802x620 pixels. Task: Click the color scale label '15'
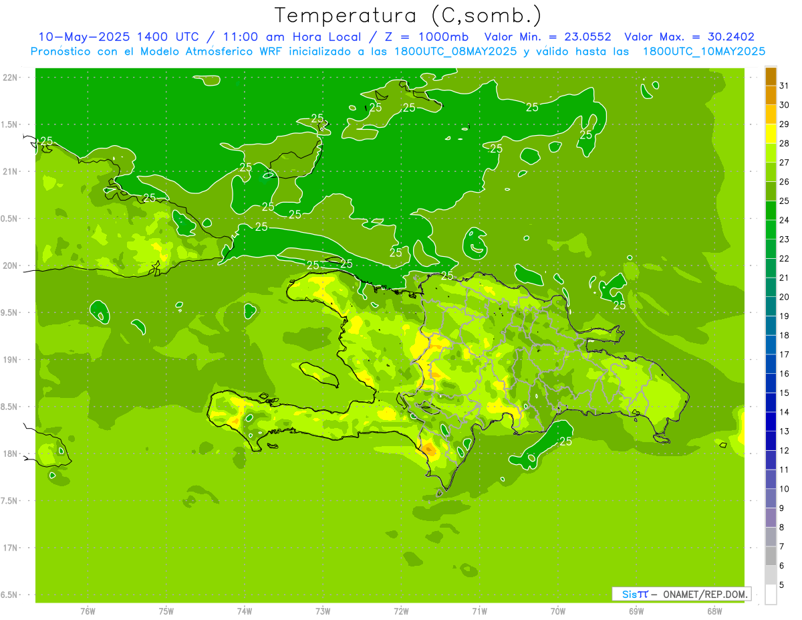(x=785, y=393)
